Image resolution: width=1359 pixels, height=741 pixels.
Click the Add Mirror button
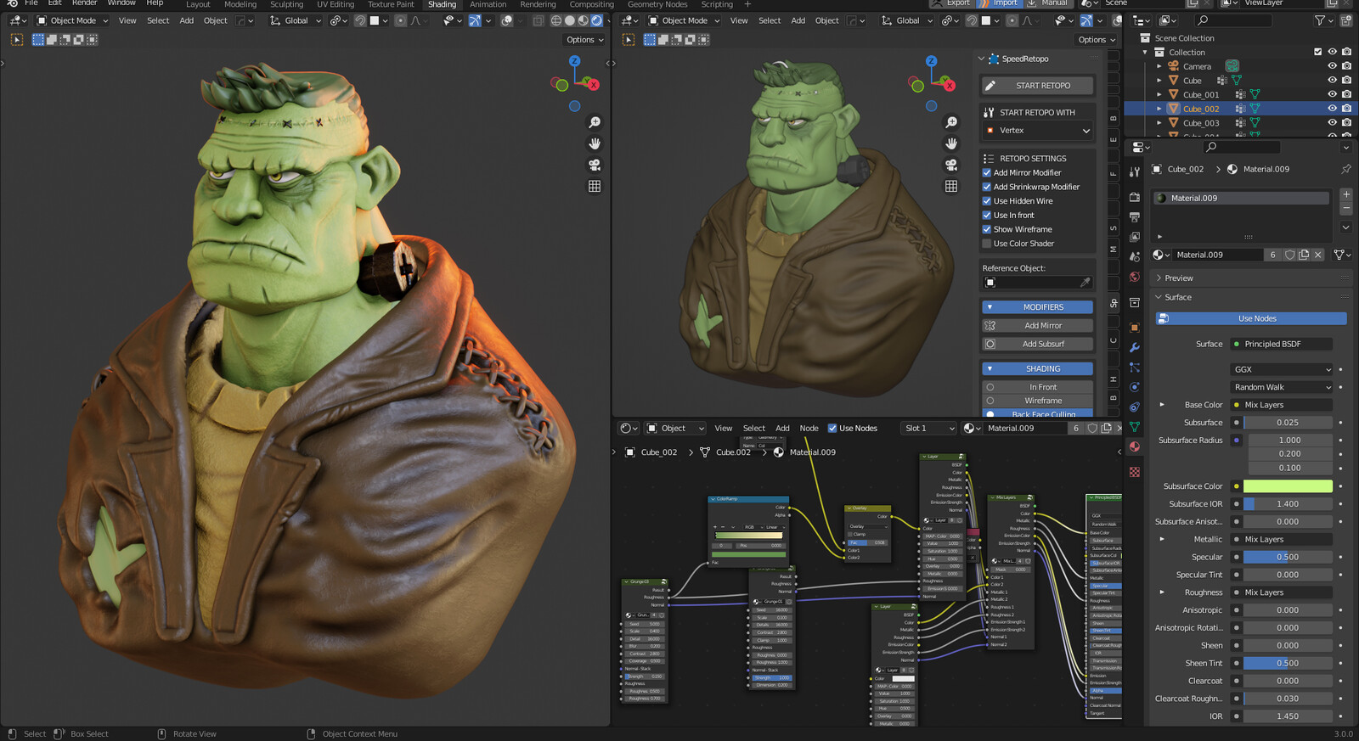(x=1037, y=326)
